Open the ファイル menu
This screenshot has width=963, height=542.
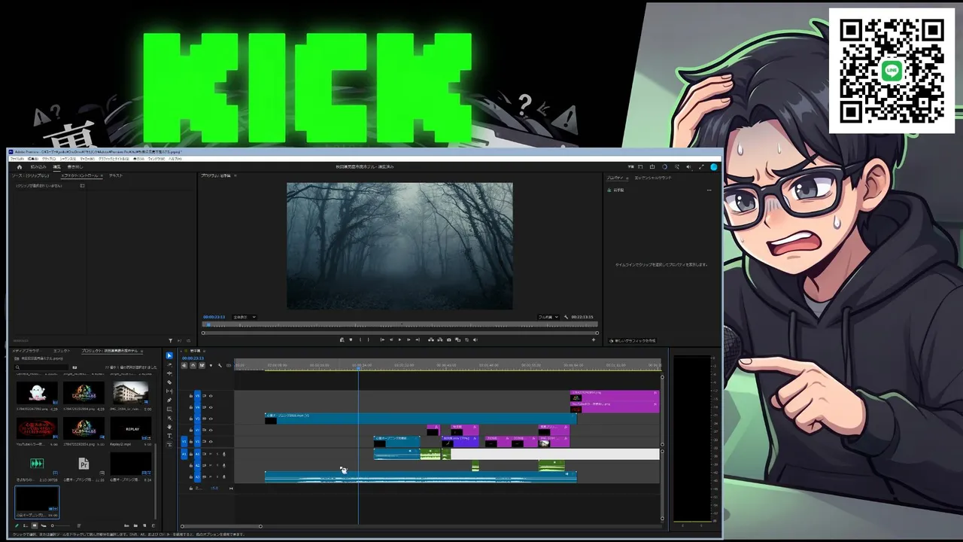(16, 159)
